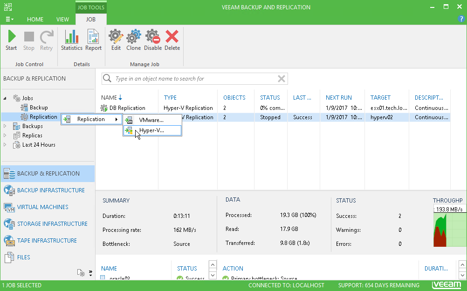Delete the selected job

(x=172, y=40)
